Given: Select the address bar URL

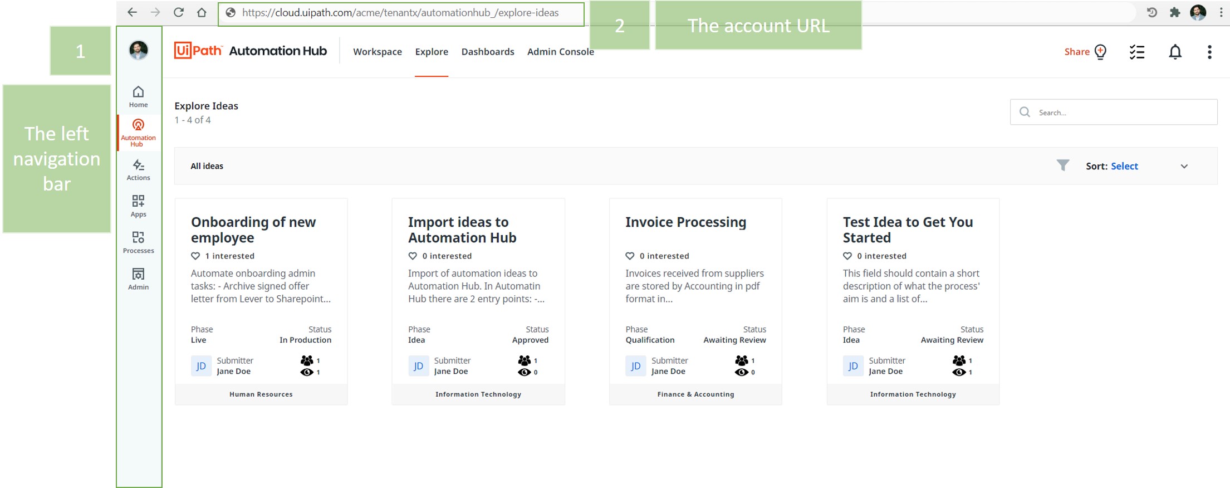Looking at the screenshot, I should click(400, 13).
